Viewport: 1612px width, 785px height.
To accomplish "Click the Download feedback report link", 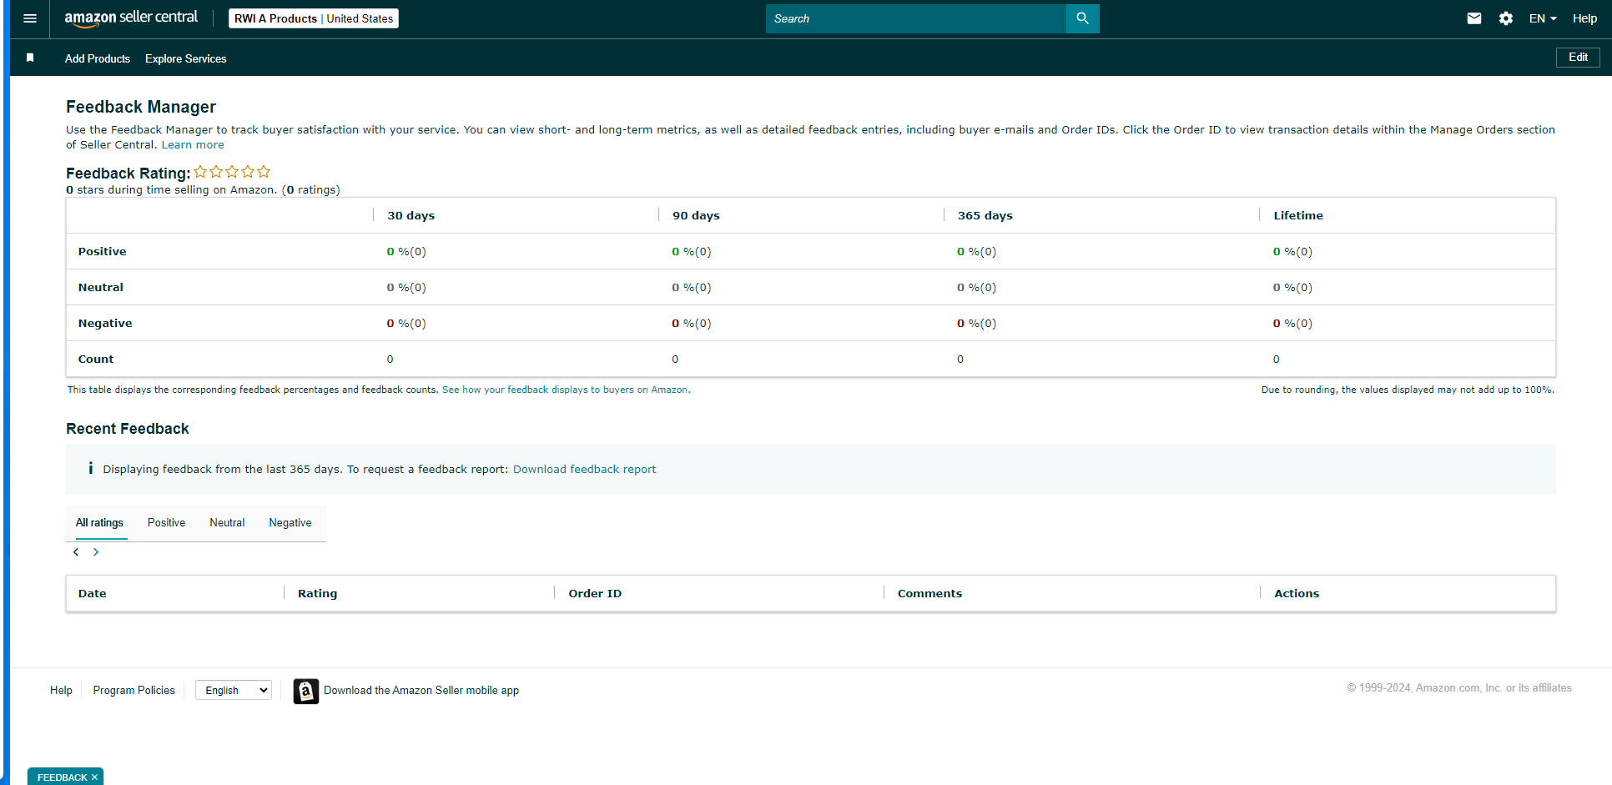I will tap(584, 469).
